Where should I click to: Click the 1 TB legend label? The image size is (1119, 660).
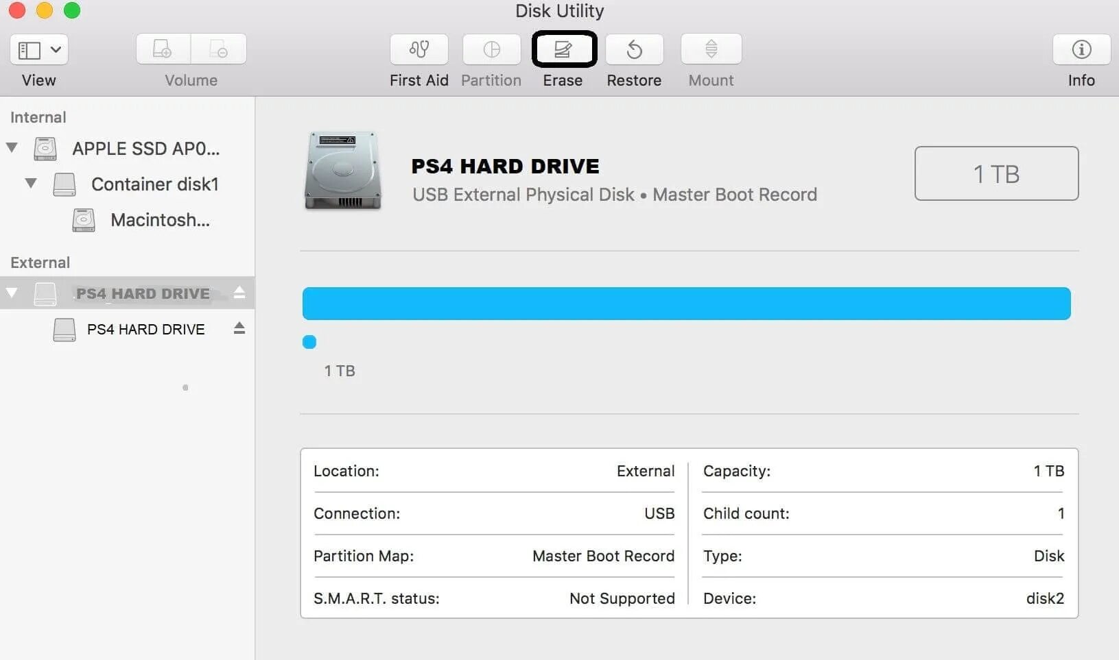click(340, 371)
